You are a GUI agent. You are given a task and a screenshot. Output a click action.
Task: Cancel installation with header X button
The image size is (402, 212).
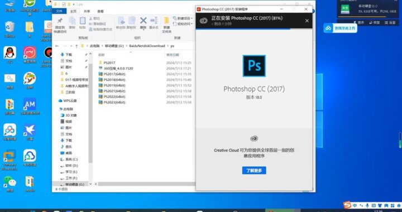click(x=307, y=21)
